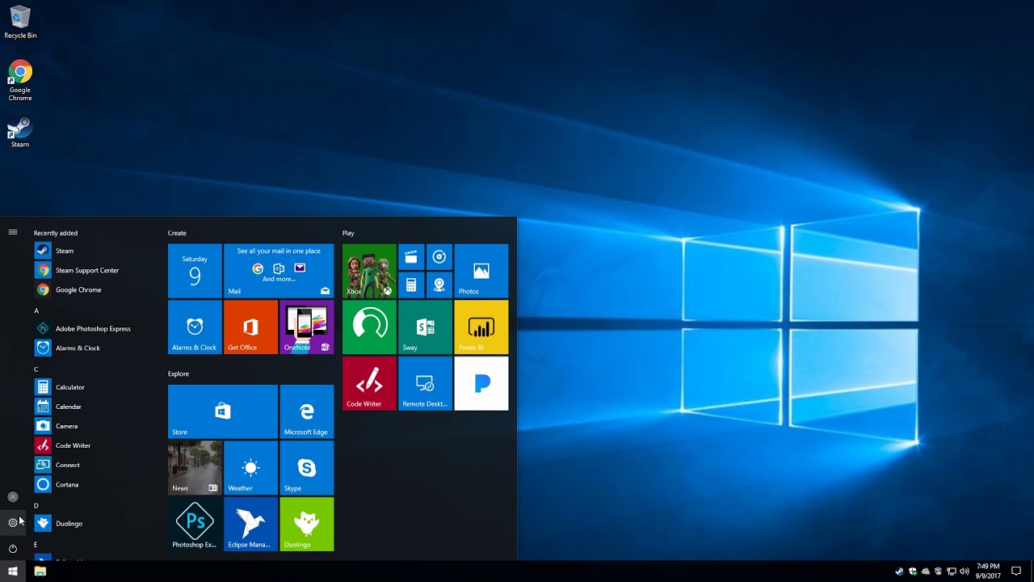Image resolution: width=1034 pixels, height=582 pixels.
Task: Open the Get Office tile
Action: (250, 327)
